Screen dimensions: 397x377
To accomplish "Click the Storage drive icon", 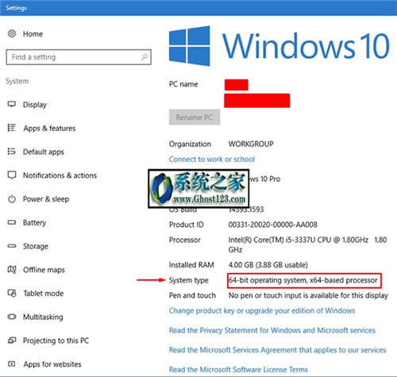I will [12, 246].
